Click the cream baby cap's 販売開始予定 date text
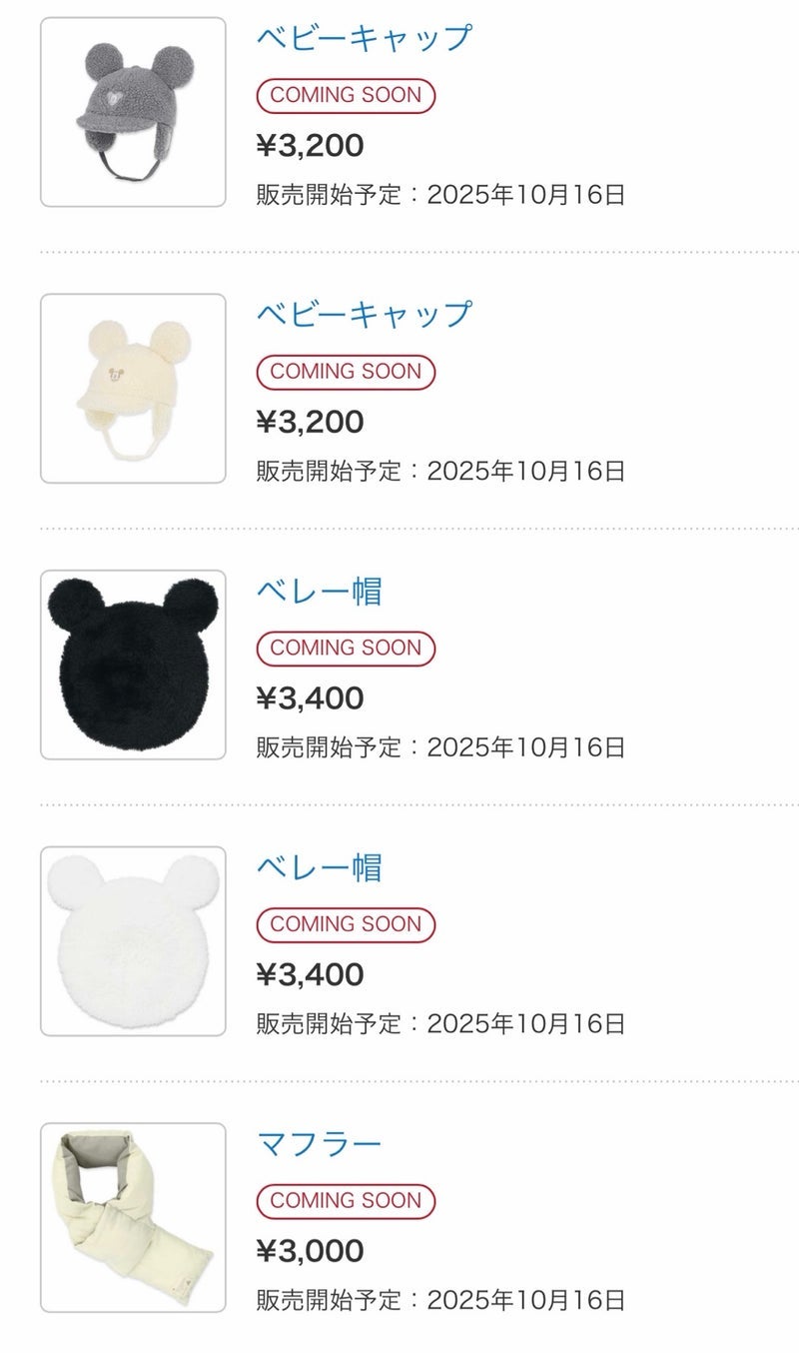 pyautogui.click(x=440, y=471)
